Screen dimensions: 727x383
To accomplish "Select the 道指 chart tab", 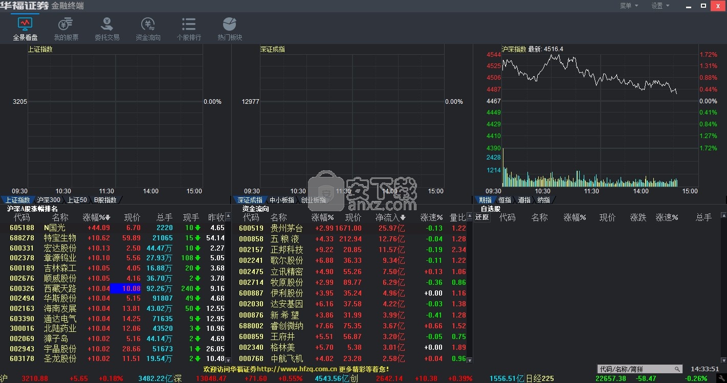I will (x=524, y=200).
